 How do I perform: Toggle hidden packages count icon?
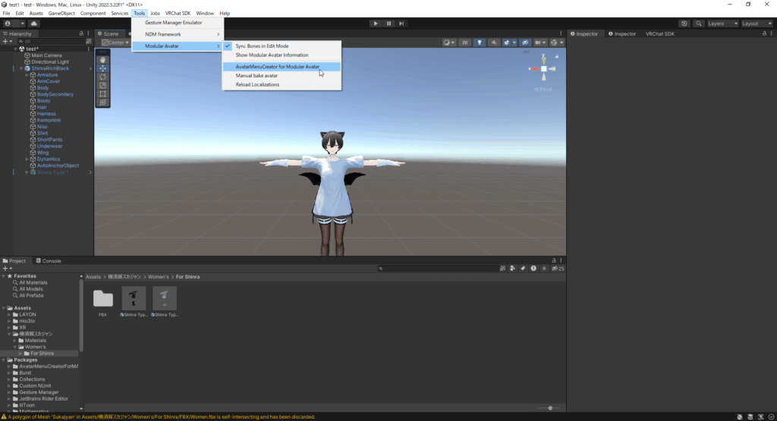pos(558,269)
